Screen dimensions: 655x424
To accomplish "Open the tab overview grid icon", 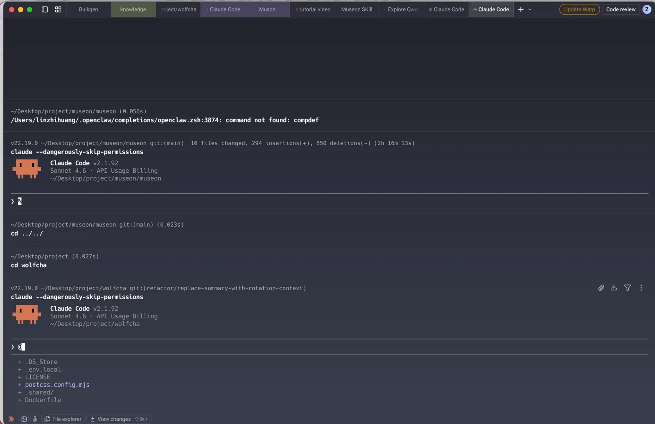I will (58, 9).
